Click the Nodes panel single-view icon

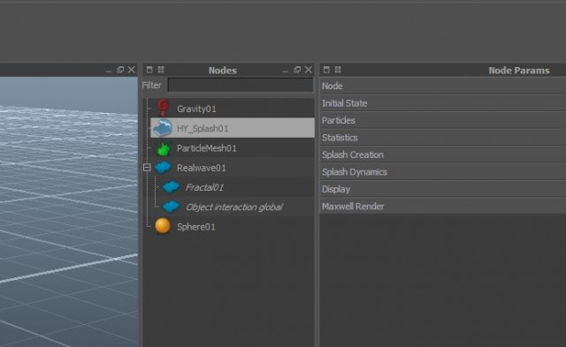click(149, 70)
